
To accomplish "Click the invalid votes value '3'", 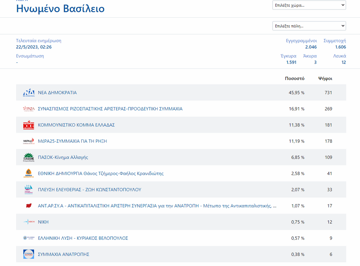I will (x=315, y=62).
